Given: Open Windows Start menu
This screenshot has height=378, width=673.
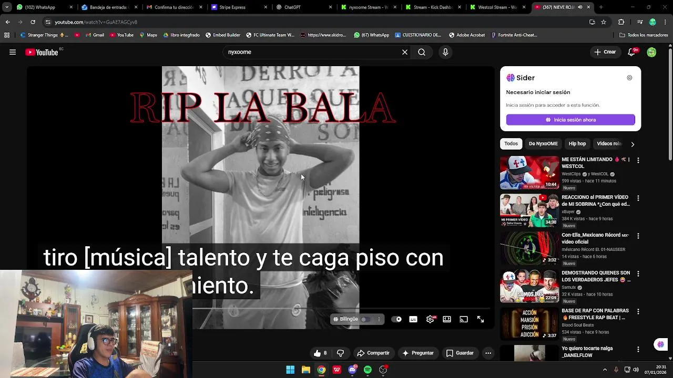Looking at the screenshot, I should click(290, 370).
